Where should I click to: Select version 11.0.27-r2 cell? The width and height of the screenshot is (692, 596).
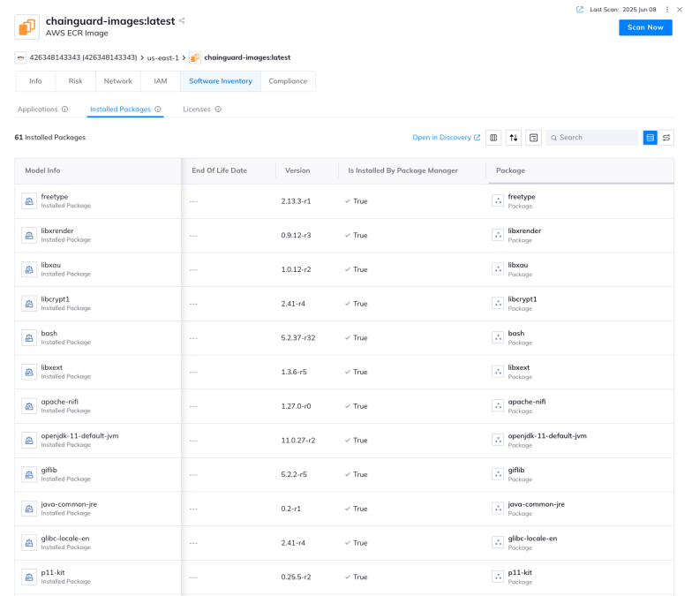[x=298, y=440]
